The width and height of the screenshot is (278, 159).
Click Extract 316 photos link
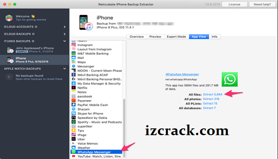pyautogui.click(x=211, y=99)
